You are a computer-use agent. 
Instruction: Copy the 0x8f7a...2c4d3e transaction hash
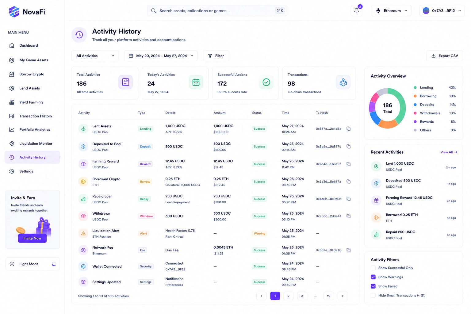tap(349, 129)
